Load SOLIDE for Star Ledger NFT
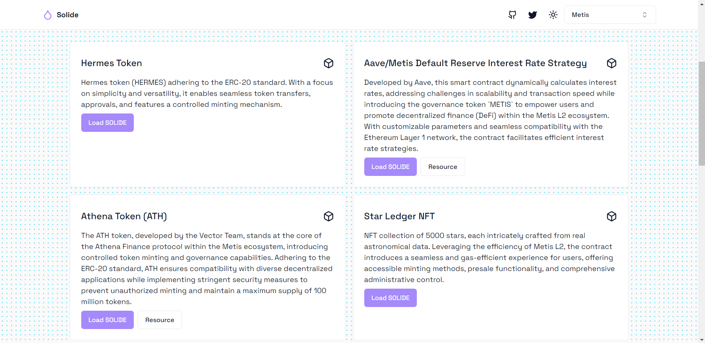Image resolution: width=705 pixels, height=343 pixels. point(390,298)
